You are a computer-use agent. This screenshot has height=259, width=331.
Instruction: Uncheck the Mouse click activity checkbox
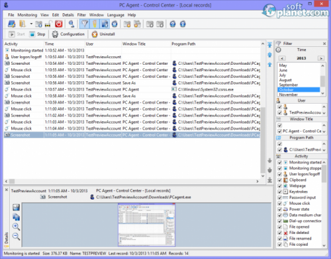pos(280,203)
